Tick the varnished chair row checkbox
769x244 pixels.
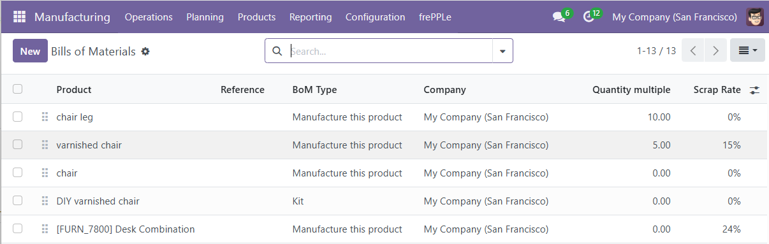18,145
